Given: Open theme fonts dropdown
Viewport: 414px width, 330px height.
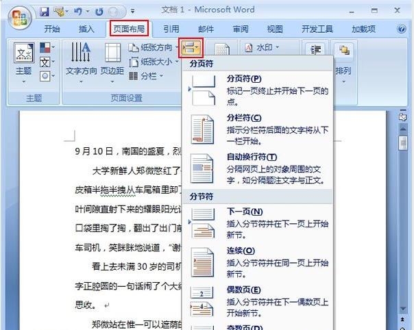Looking at the screenshot, I should (47, 62).
